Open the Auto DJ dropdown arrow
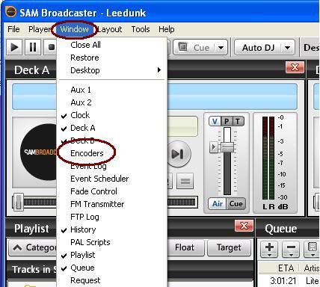The height and width of the screenshot is (287, 320). coord(287,47)
